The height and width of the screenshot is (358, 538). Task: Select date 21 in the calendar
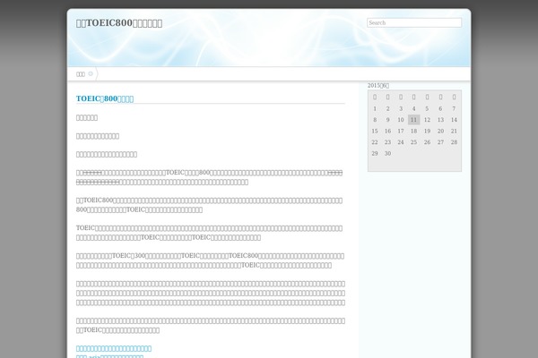pyautogui.click(x=454, y=131)
